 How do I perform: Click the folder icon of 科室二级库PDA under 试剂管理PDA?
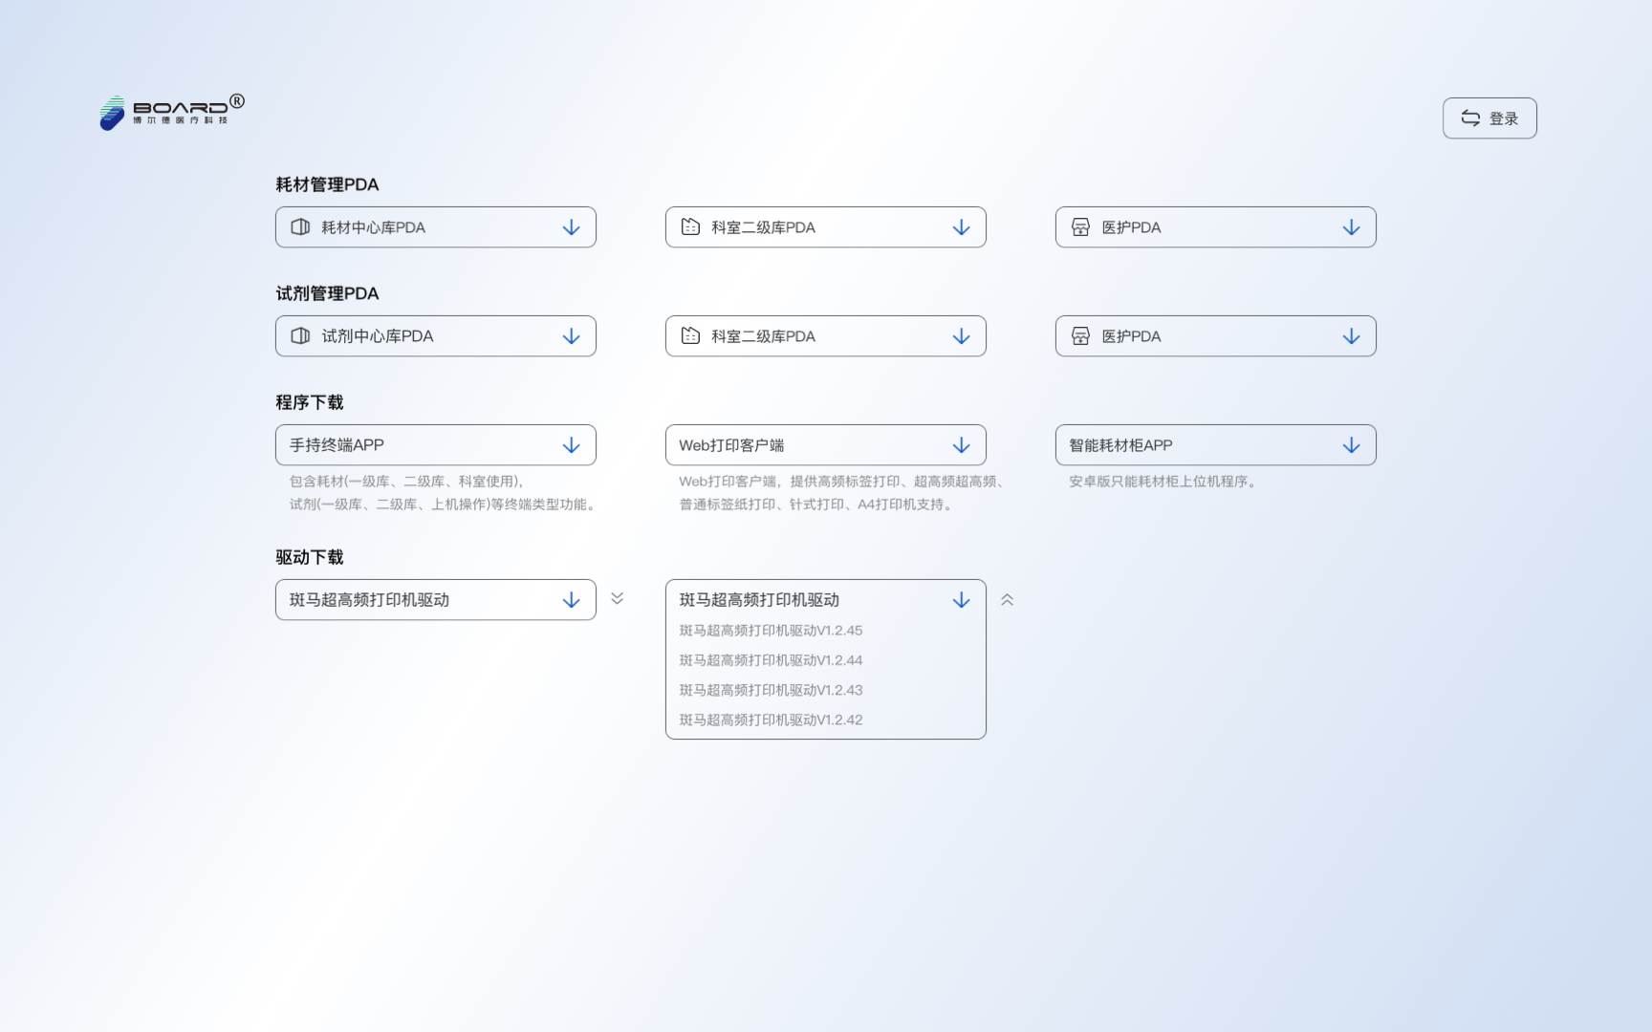[690, 336]
